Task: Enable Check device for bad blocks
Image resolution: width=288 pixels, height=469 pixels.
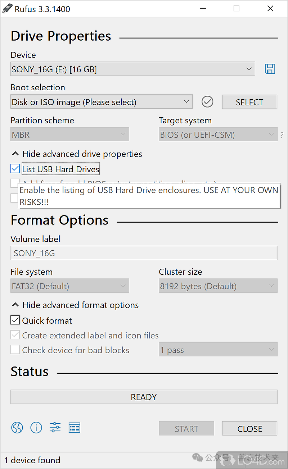Action: point(15,350)
